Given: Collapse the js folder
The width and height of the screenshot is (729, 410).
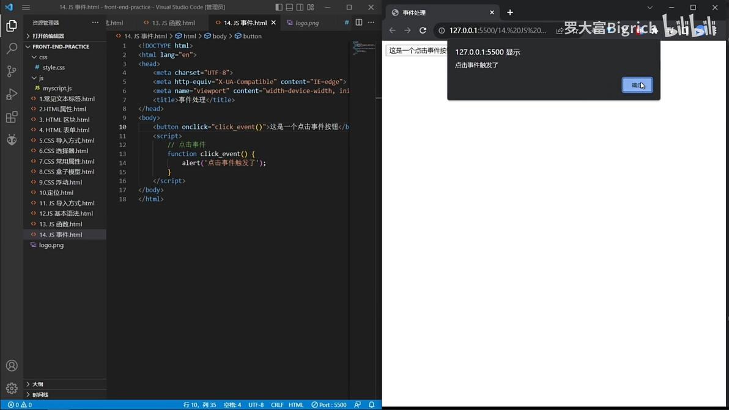Looking at the screenshot, I should (41, 78).
